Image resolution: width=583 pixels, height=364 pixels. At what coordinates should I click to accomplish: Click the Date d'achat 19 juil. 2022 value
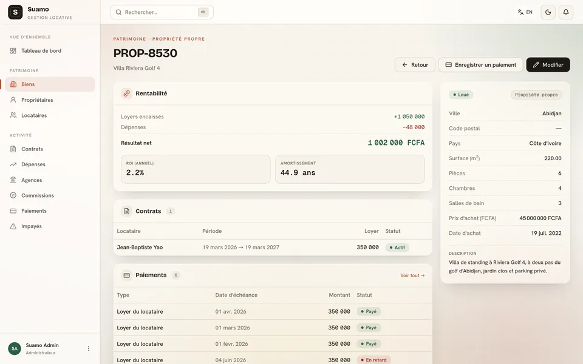546,233
